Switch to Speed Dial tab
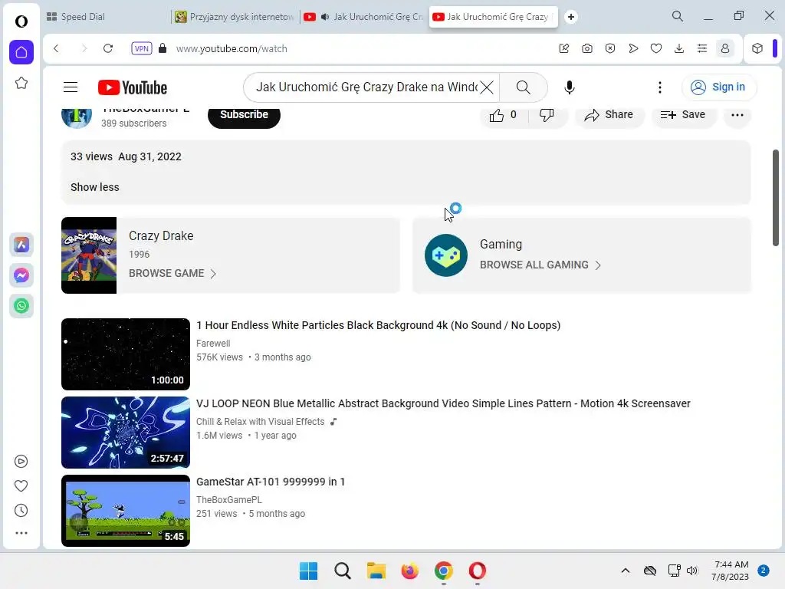 106,17
